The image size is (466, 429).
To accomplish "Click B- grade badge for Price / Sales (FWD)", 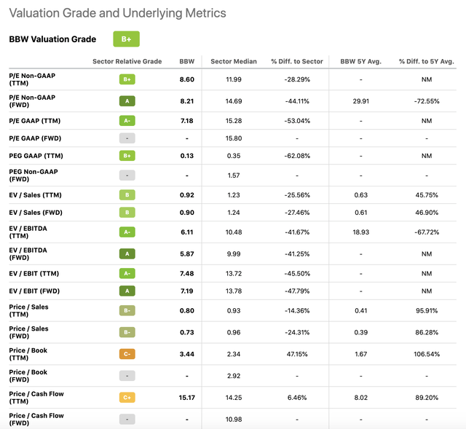I will 127,332.
